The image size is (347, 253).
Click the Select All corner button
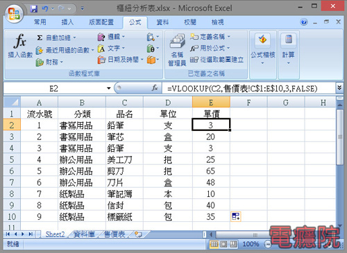(12, 102)
